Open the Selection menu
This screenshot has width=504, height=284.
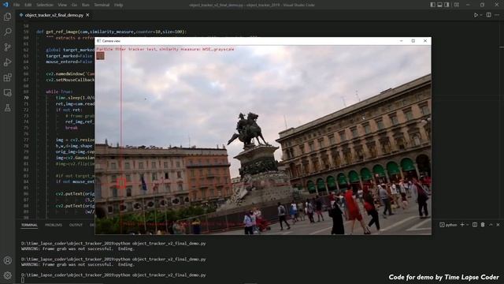[45, 5]
